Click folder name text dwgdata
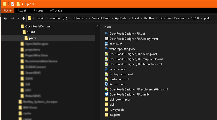 (x=115, y=115)
